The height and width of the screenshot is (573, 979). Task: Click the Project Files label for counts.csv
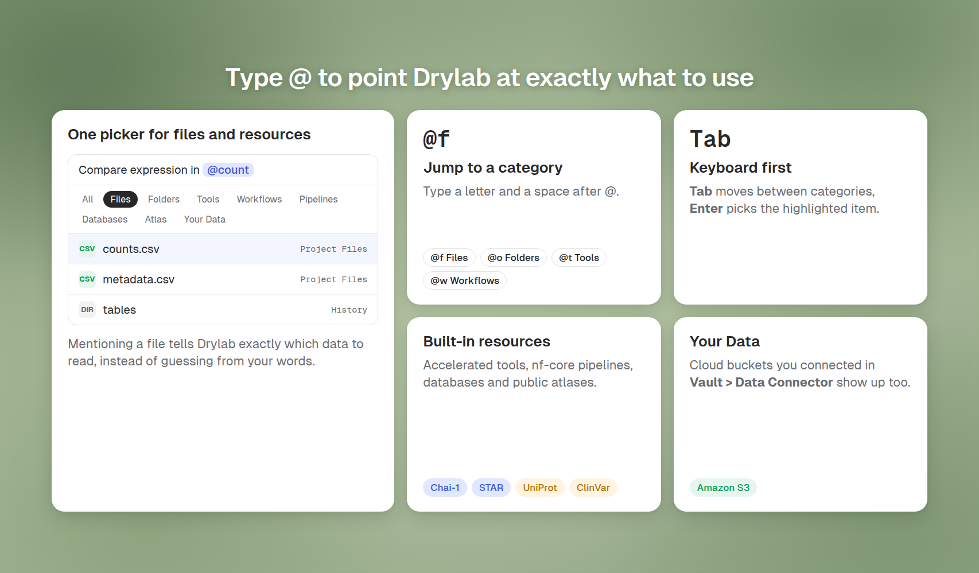coord(333,249)
